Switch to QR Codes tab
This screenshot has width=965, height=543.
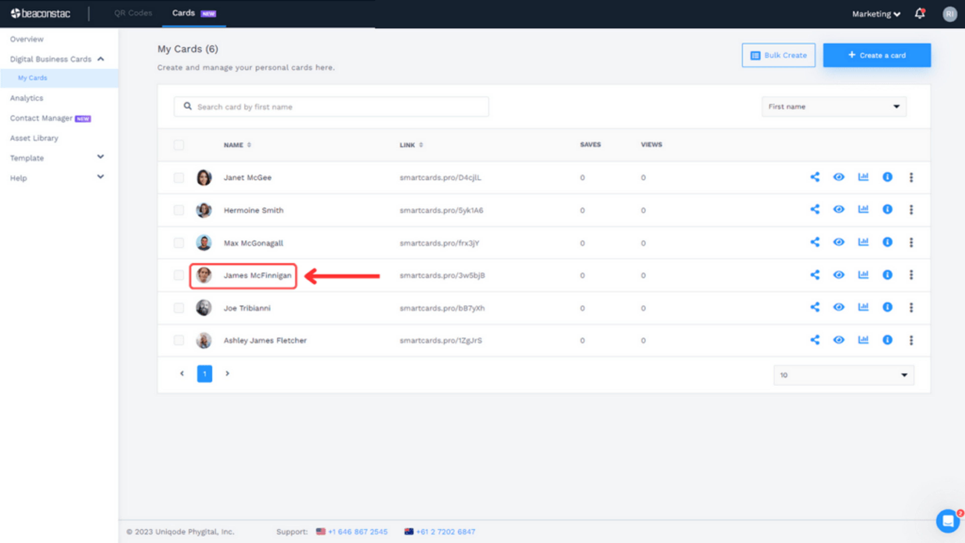[x=133, y=13]
